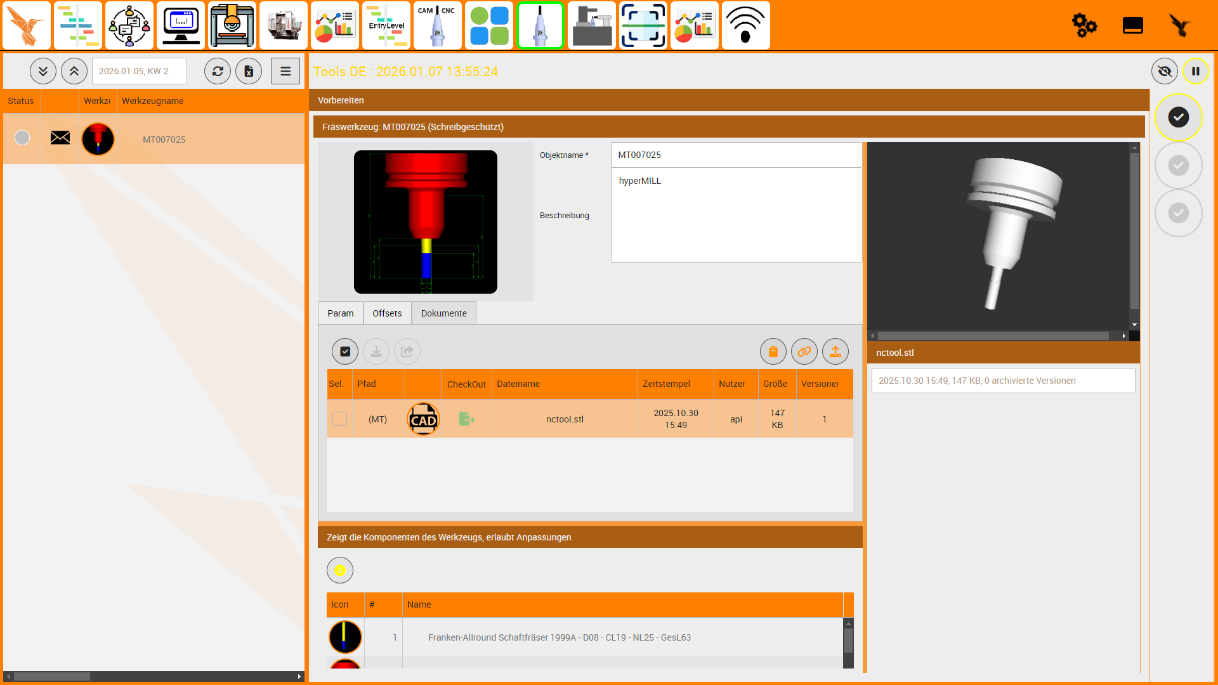Click the refresh list button
Screen dimensions: 1218x685
click(x=218, y=71)
